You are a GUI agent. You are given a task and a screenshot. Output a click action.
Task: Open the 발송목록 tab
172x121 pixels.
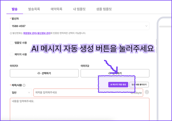34,9
